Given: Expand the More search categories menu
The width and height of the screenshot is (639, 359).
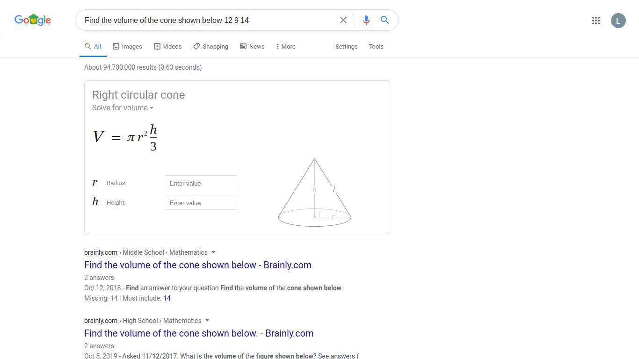Looking at the screenshot, I should pos(286,47).
